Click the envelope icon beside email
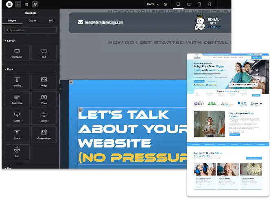Screen dimensions: 271x199 (x=81, y=22)
